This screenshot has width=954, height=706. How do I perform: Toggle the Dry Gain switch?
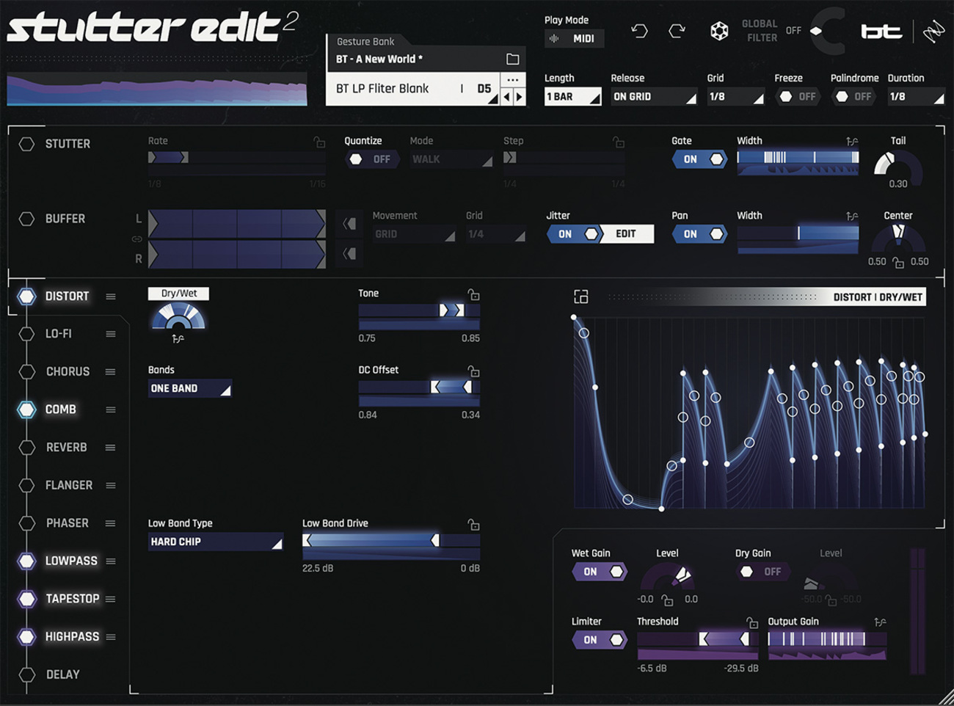point(762,572)
